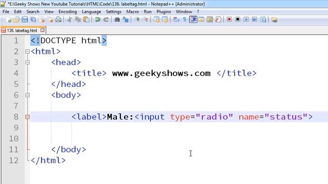Open the Replace dialog icon
This screenshot has width=328, height=184.
point(126,19)
